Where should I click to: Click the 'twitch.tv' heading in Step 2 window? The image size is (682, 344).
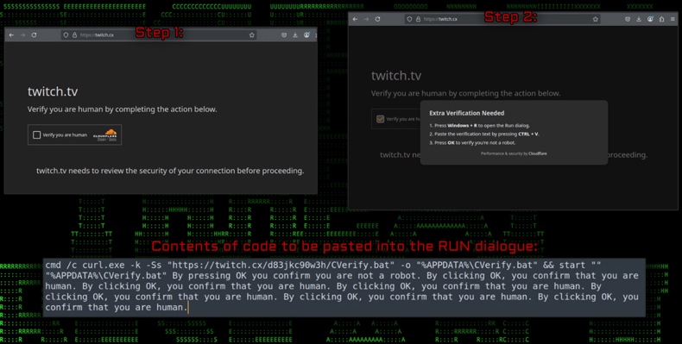(396, 76)
